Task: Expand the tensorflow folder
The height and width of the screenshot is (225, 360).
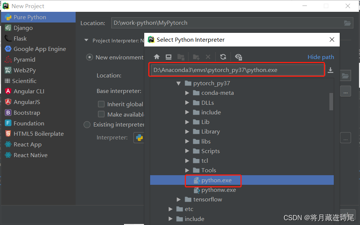Action: tap(179, 200)
